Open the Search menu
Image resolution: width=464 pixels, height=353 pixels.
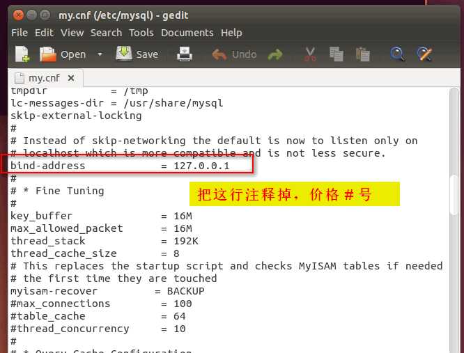pyautogui.click(x=106, y=33)
